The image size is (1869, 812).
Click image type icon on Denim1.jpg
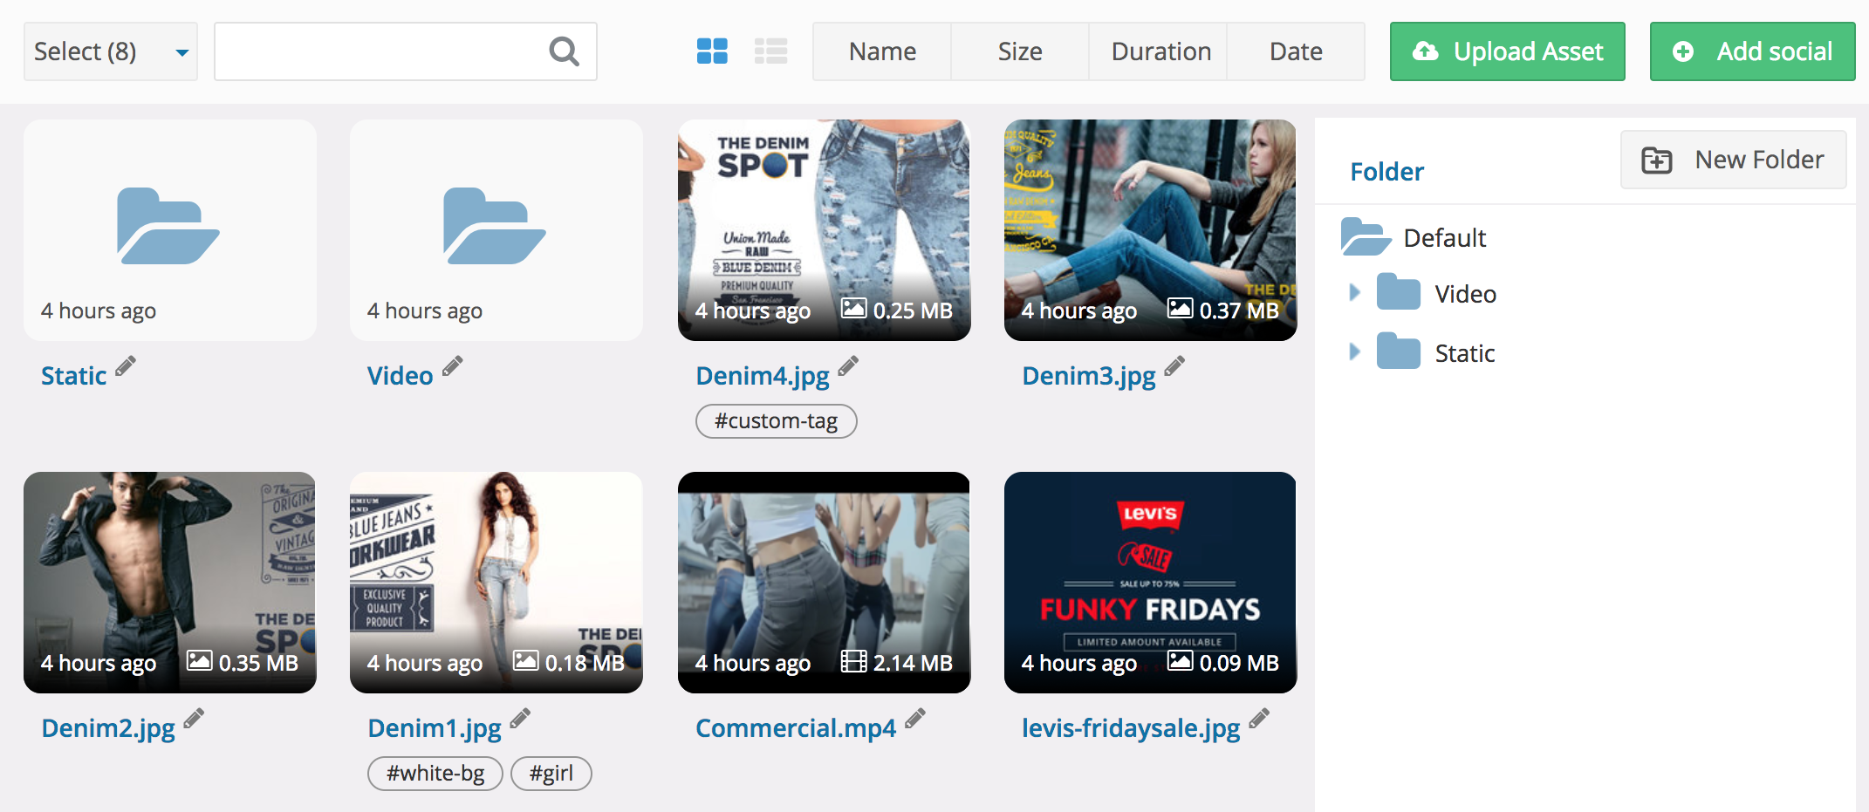pyautogui.click(x=525, y=660)
